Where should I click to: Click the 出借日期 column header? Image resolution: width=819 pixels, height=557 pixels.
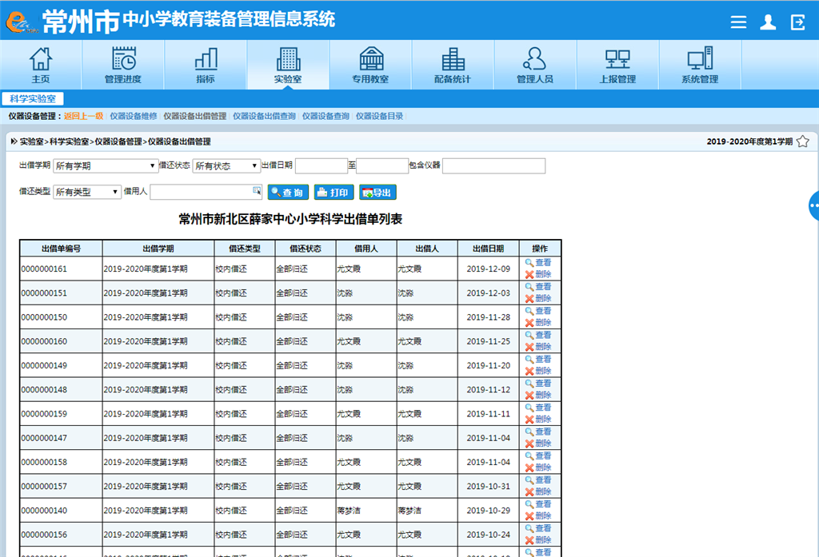point(489,249)
